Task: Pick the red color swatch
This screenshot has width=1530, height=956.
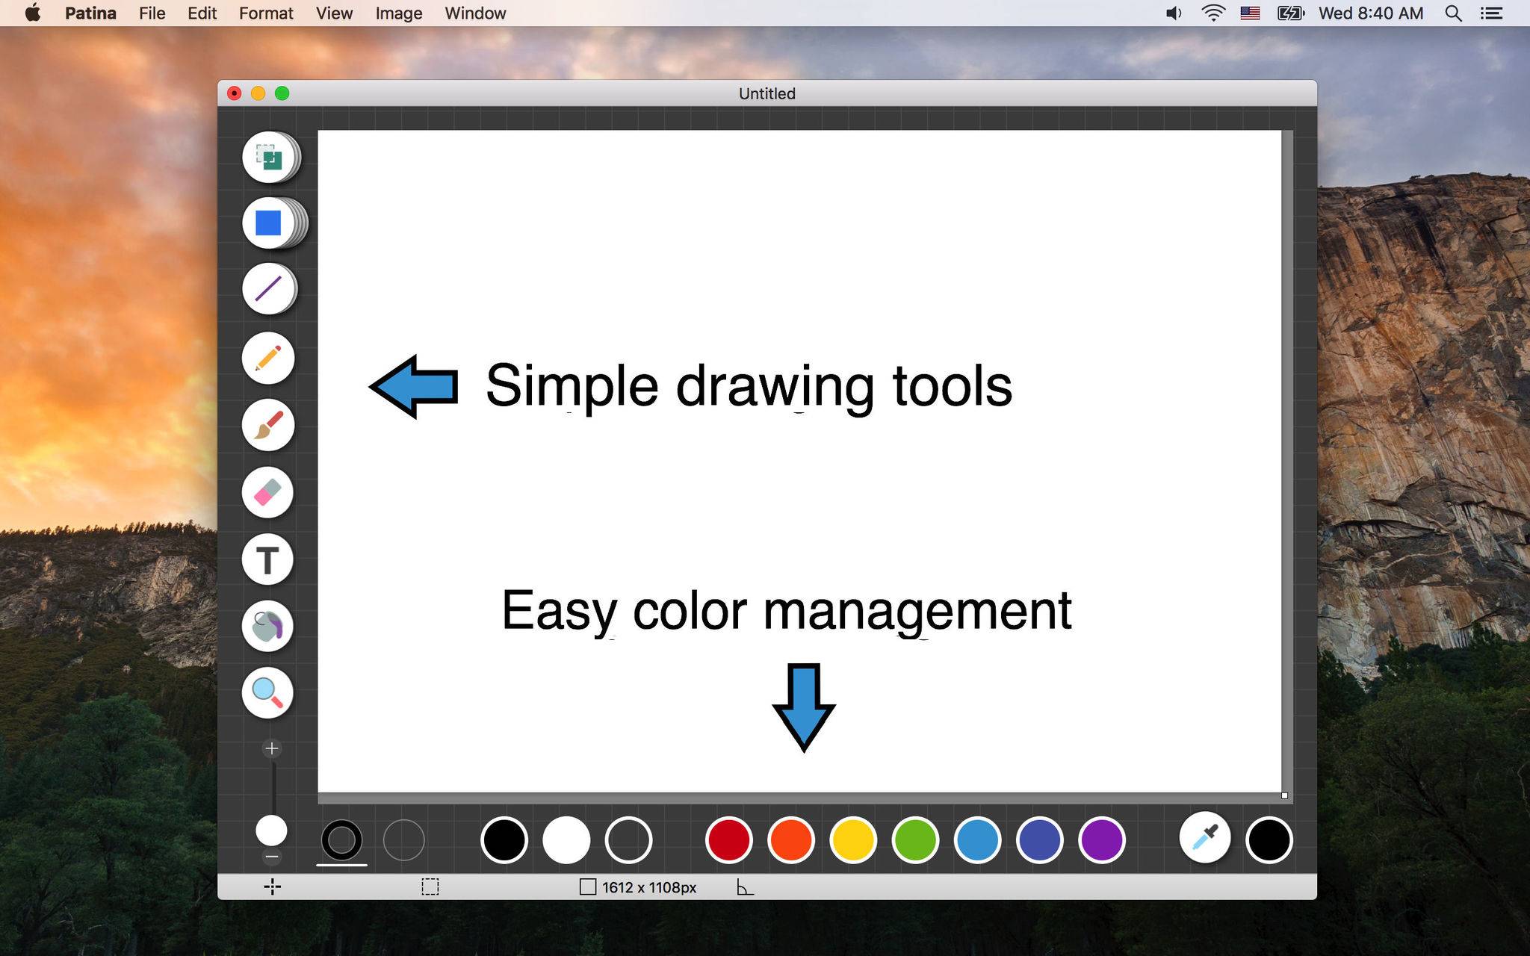Action: (x=728, y=839)
